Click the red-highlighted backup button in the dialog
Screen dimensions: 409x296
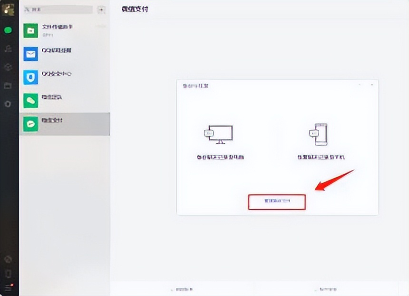pos(277,202)
